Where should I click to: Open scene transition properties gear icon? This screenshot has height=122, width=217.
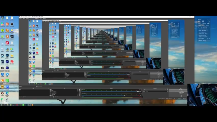coord(167,90)
